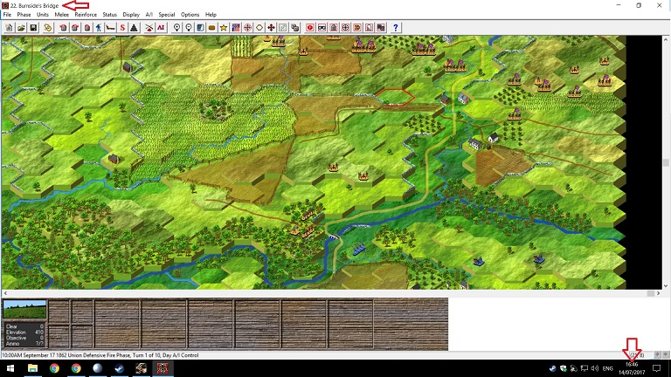Click the blue book toolbar icon
671x377 pixels.
[200, 28]
